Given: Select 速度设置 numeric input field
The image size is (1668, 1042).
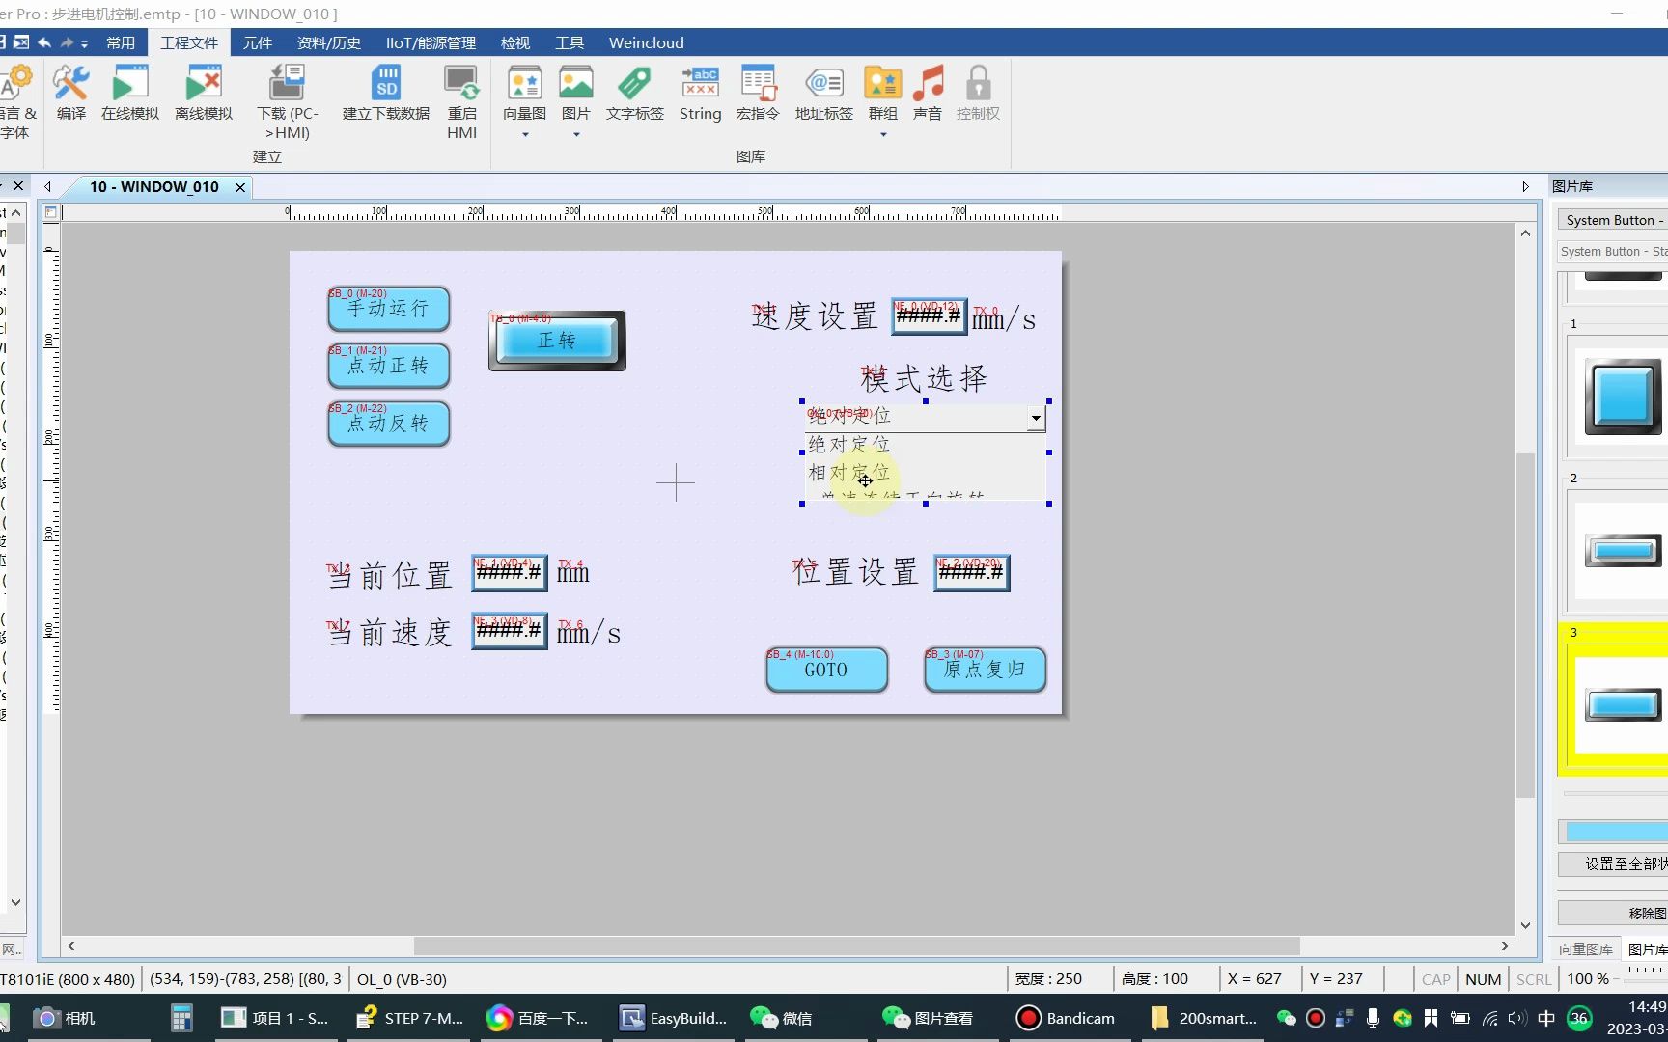Looking at the screenshot, I should [929, 316].
